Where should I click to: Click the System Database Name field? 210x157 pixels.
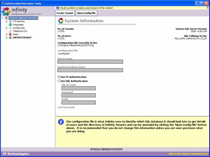(90, 70)
